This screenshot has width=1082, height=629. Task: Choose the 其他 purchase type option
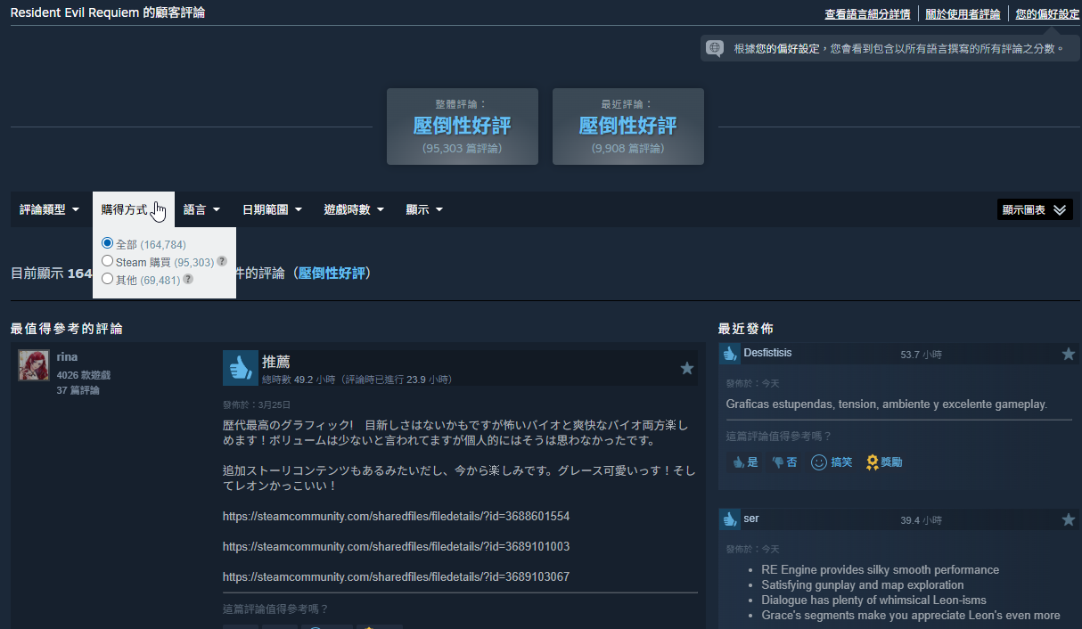coord(107,280)
